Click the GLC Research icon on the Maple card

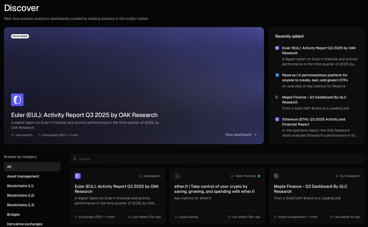(x=277, y=176)
